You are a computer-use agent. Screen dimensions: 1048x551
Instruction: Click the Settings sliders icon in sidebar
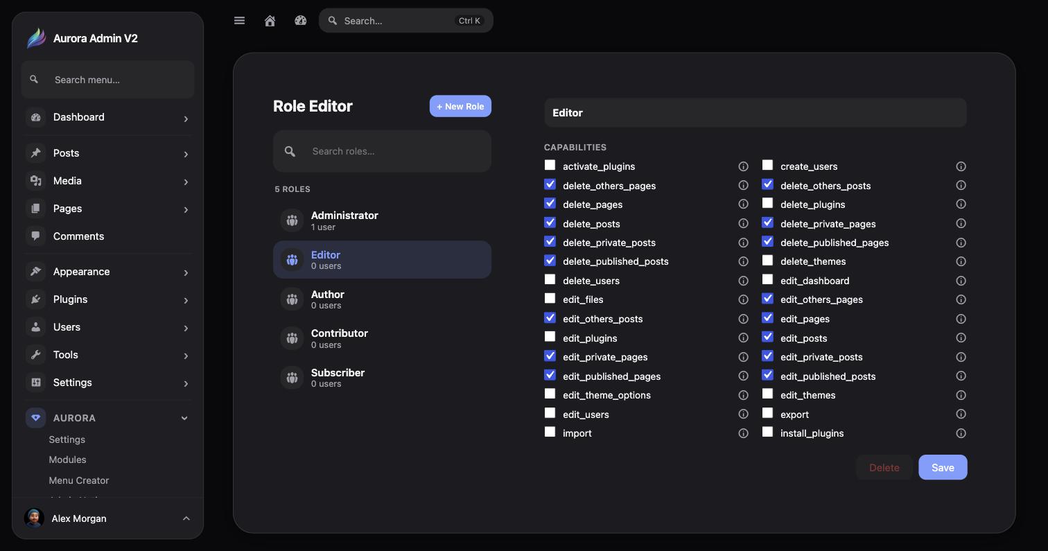[36, 383]
